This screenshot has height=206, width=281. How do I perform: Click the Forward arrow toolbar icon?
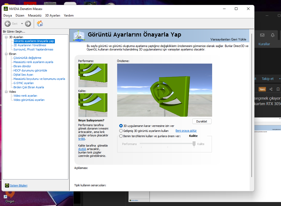(28, 24)
